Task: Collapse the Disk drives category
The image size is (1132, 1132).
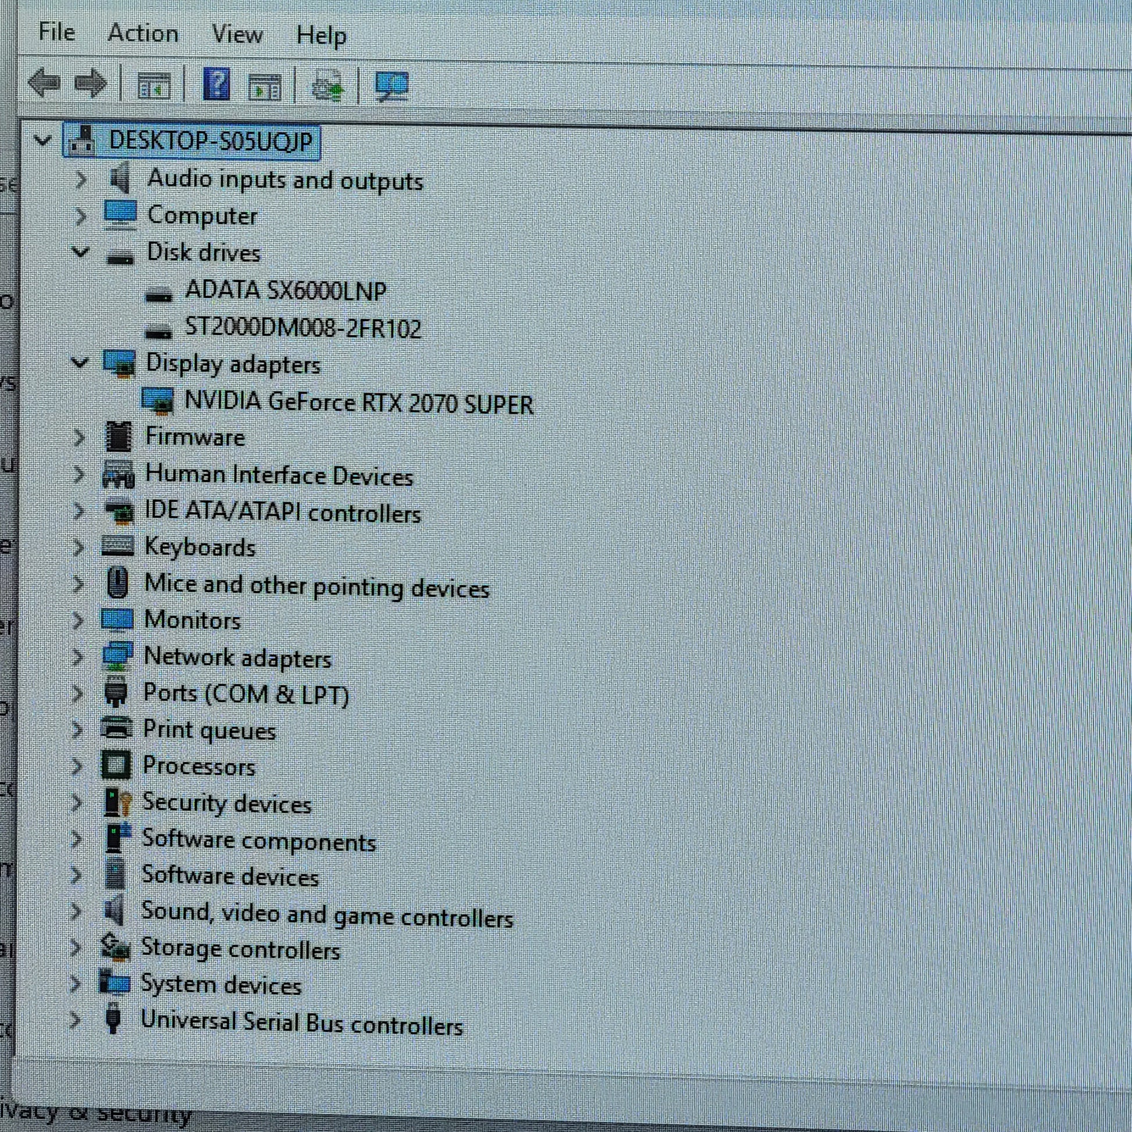Action: (80, 252)
